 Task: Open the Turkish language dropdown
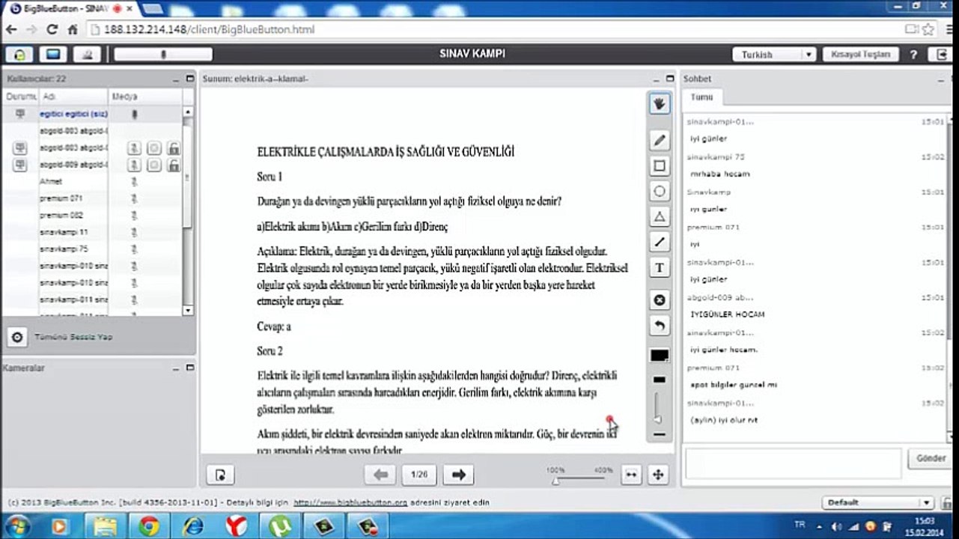pyautogui.click(x=774, y=55)
